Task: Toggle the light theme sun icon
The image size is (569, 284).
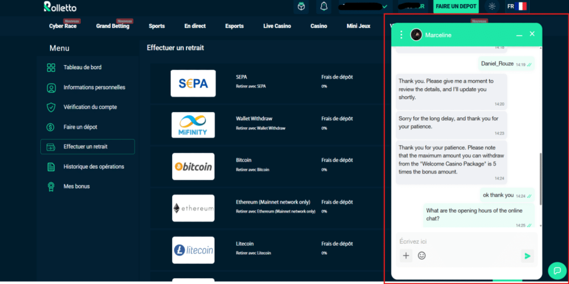Action: (492, 7)
